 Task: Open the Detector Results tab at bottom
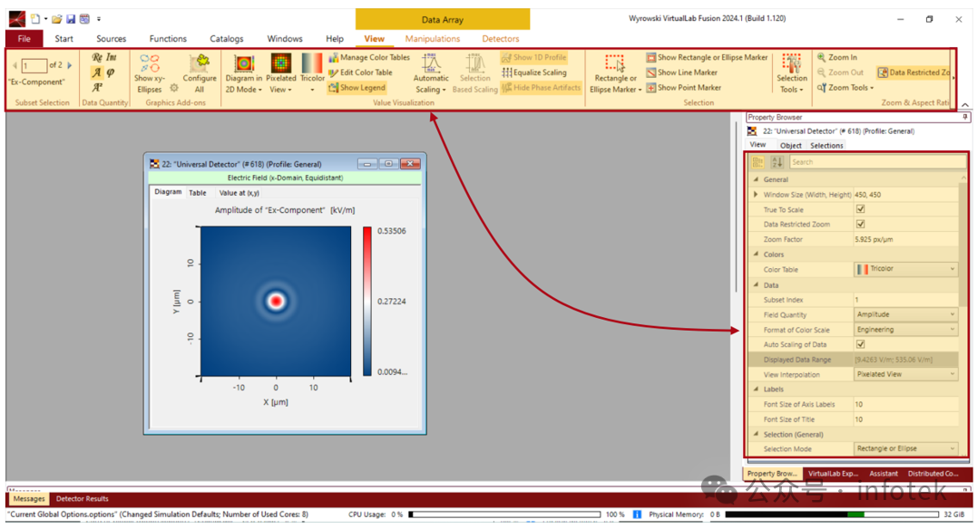[83, 498]
